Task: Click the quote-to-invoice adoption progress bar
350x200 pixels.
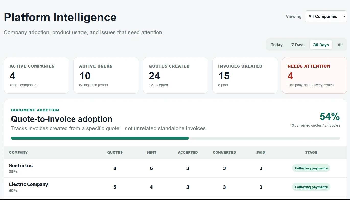Action: (176, 138)
